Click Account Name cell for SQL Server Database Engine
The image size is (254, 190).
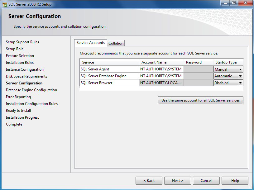click(161, 76)
